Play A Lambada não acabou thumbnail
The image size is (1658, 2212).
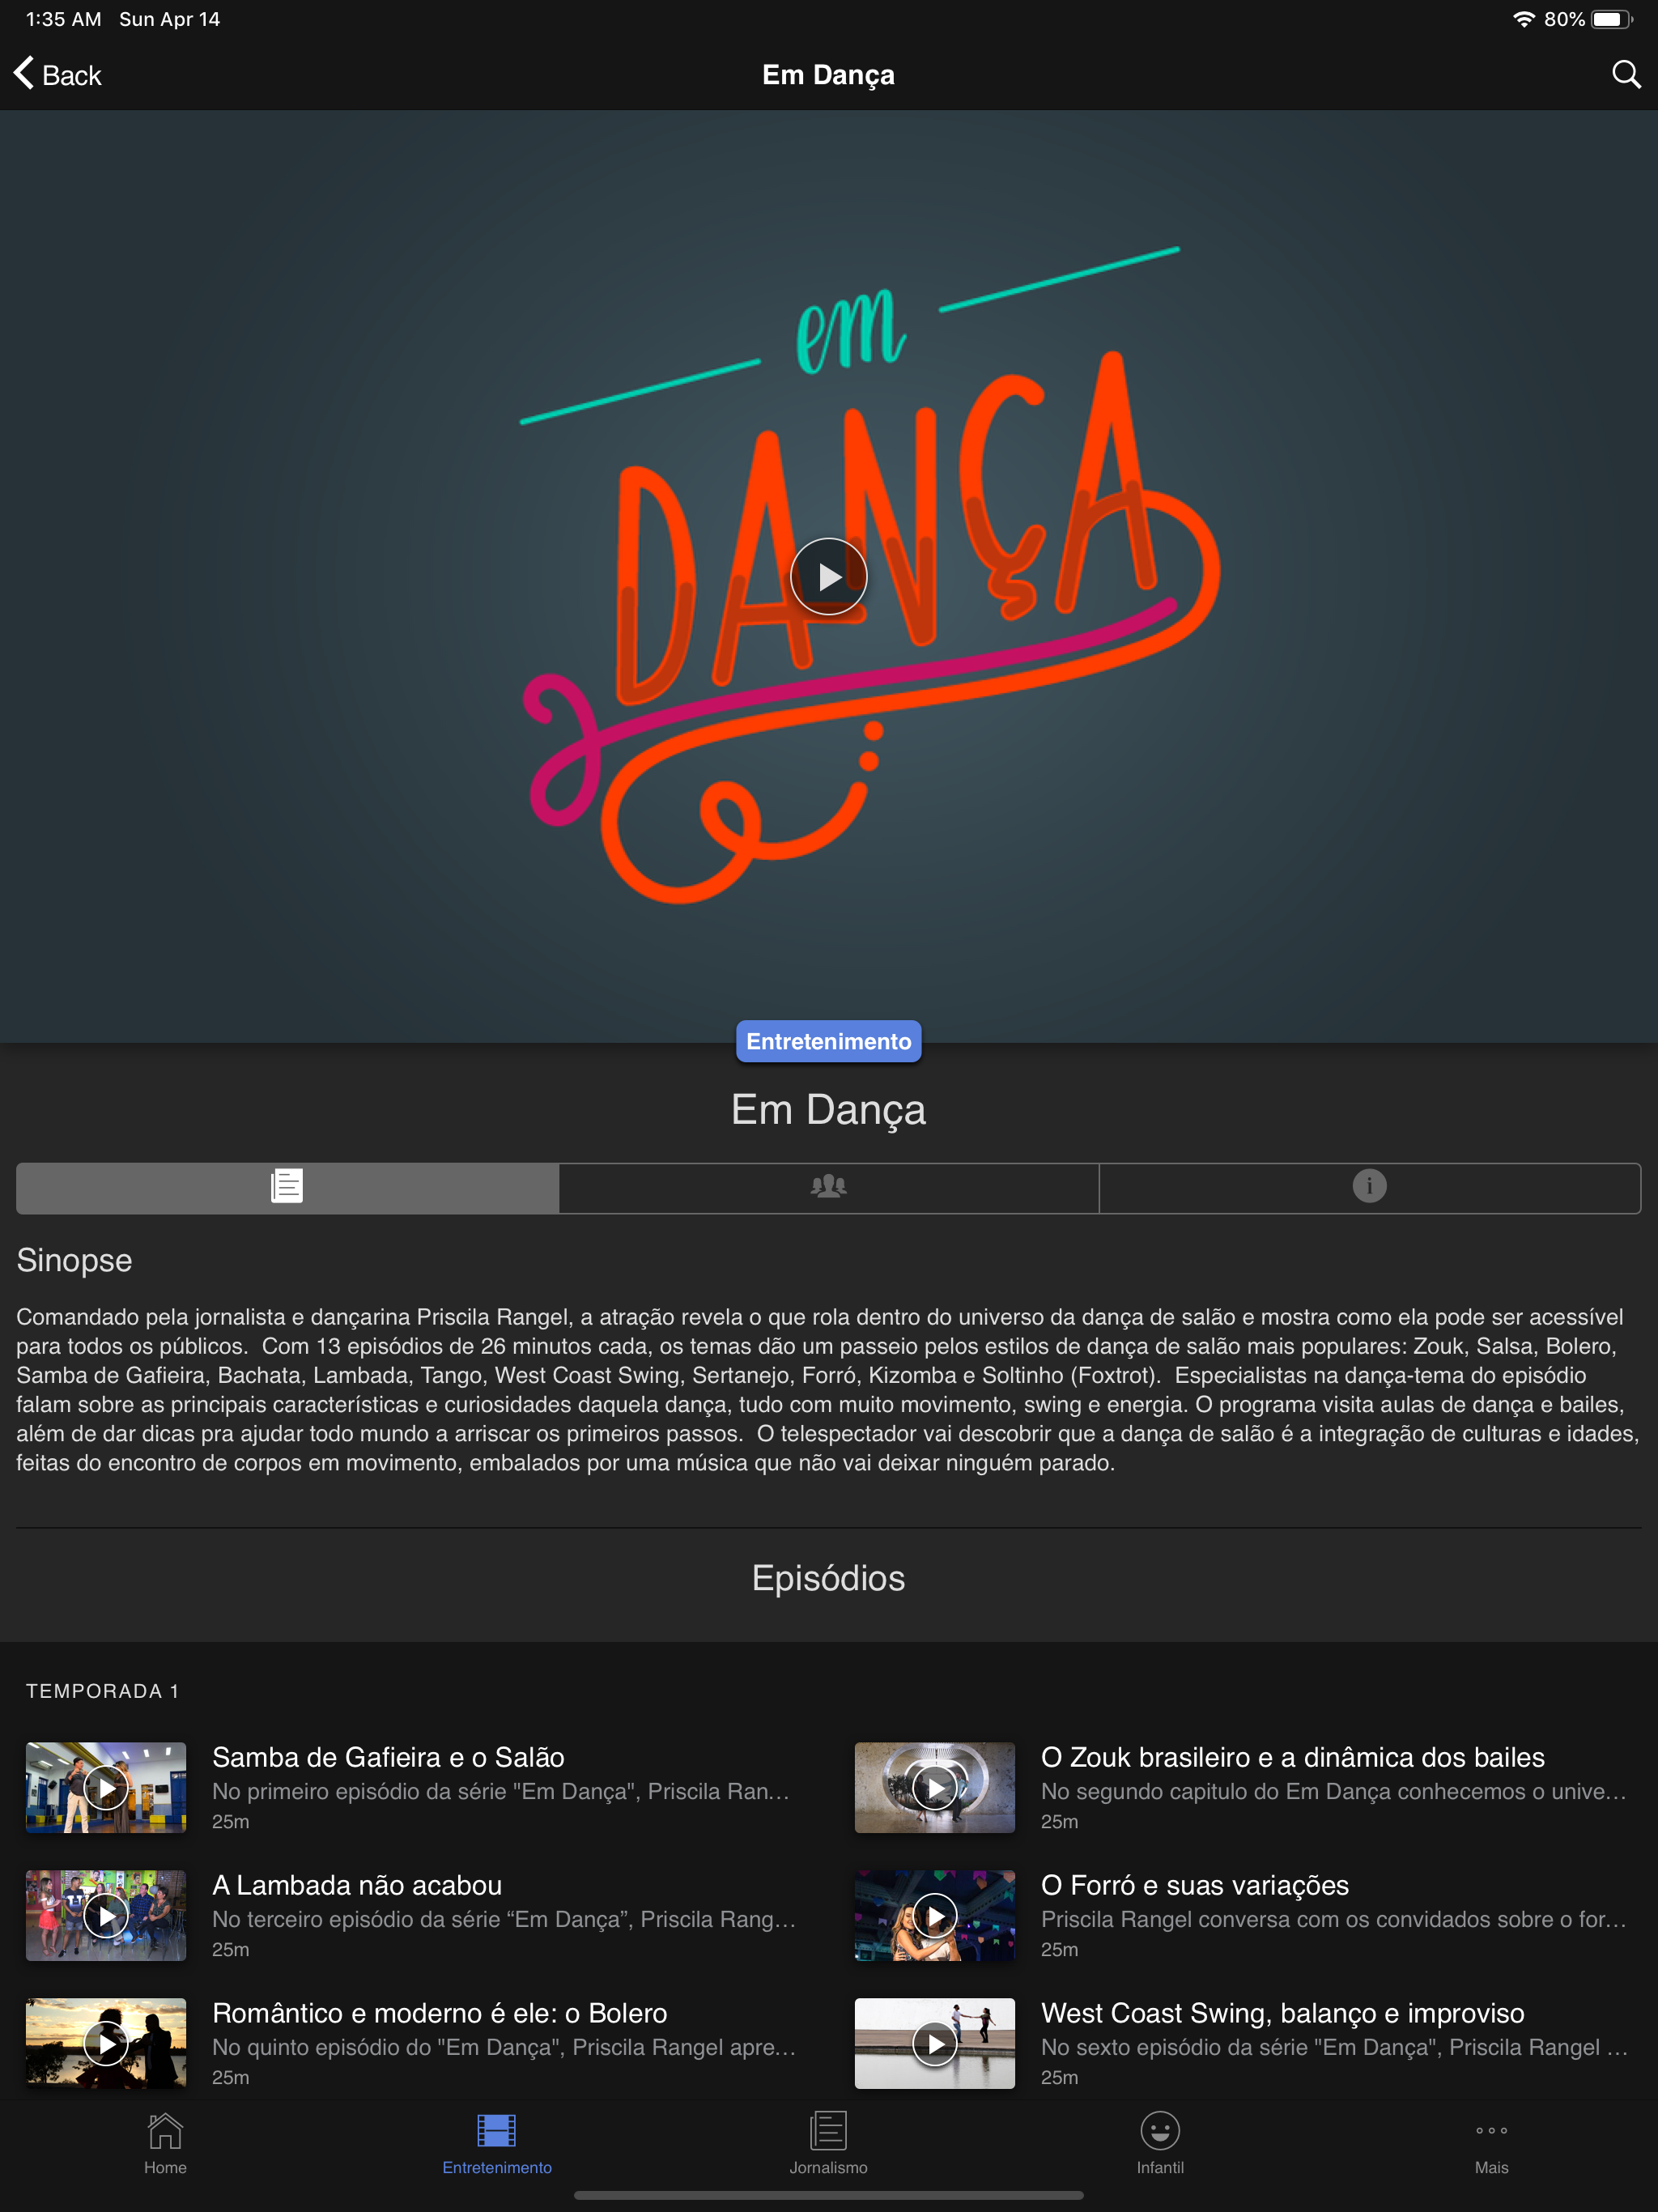[106, 1915]
